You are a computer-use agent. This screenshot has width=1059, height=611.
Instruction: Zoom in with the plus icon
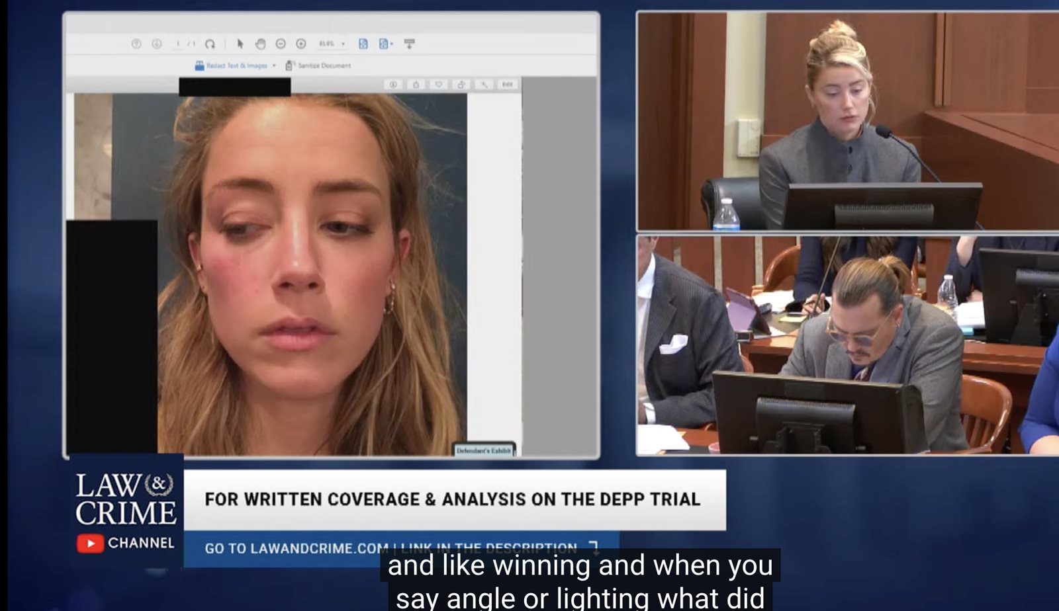[301, 44]
